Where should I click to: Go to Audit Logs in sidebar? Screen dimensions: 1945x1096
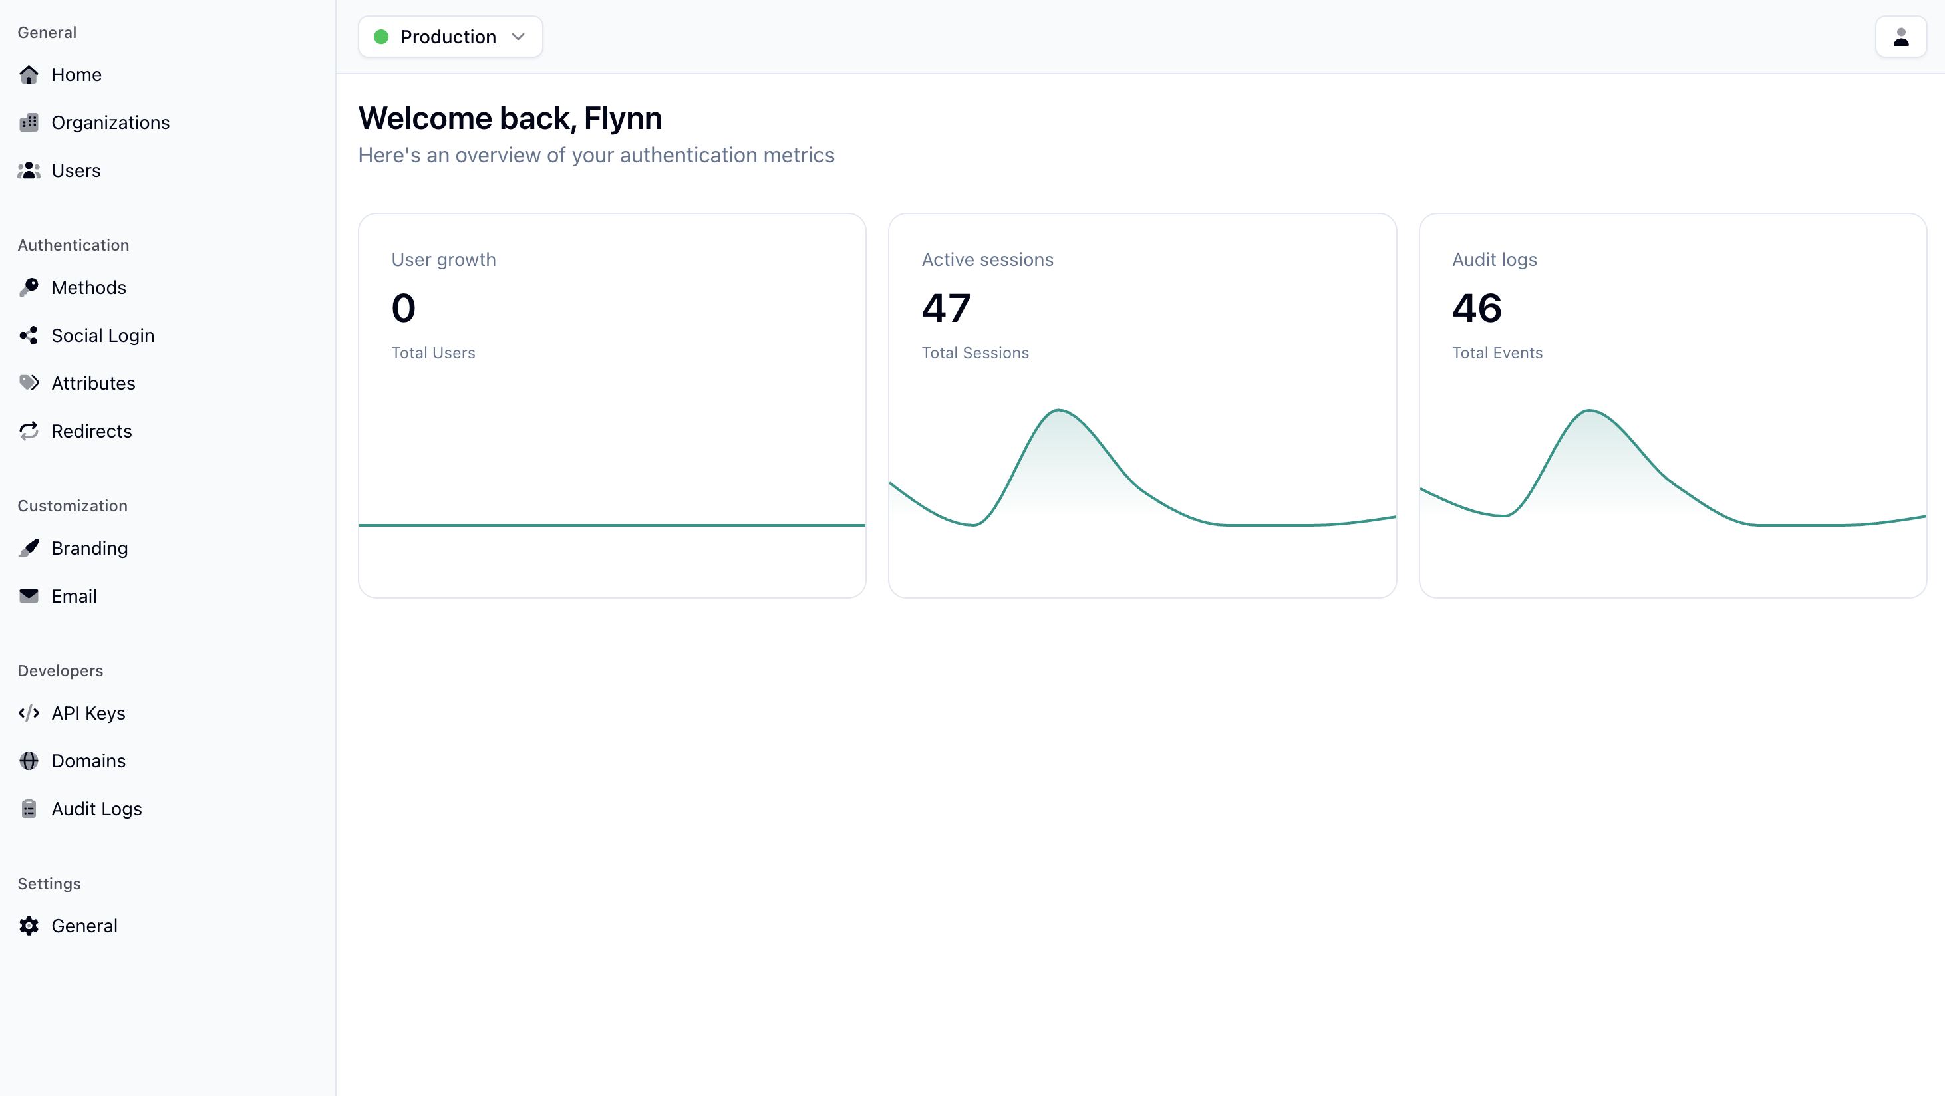(96, 809)
